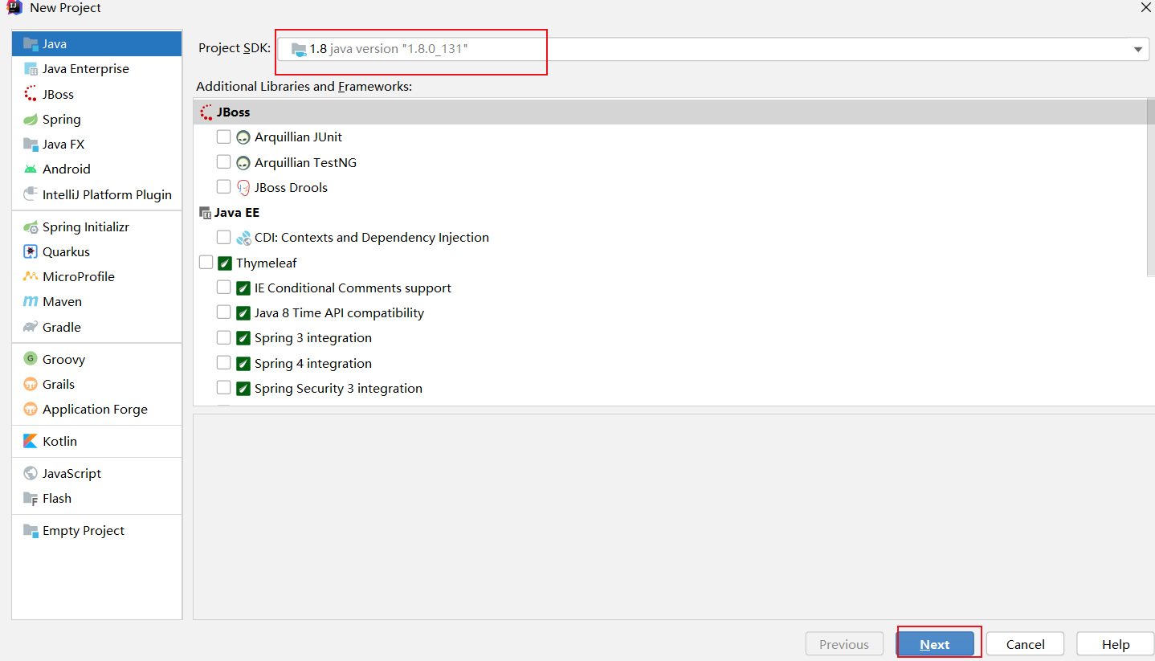Enable IE Conditional Comments support checkbox
1155x661 pixels.
[x=223, y=288]
